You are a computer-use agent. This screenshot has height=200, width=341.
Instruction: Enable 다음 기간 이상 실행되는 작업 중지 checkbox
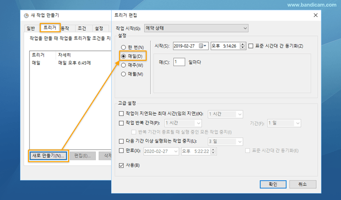(x=121, y=141)
